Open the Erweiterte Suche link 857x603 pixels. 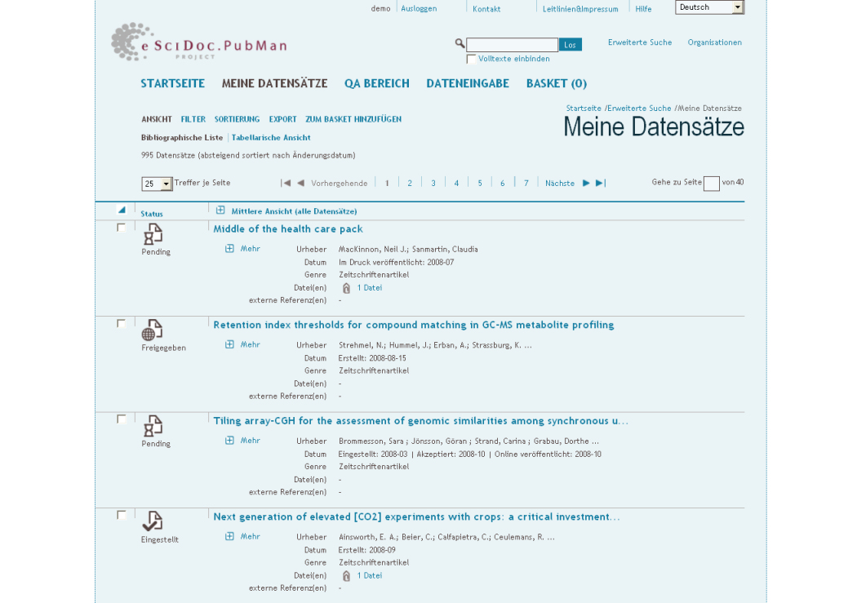(x=639, y=42)
